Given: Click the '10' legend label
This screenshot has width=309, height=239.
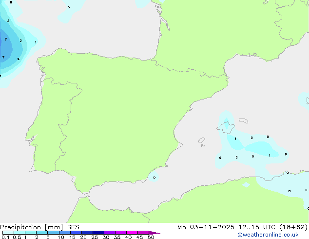Looking at the screenshot, I should tap(61, 237).
